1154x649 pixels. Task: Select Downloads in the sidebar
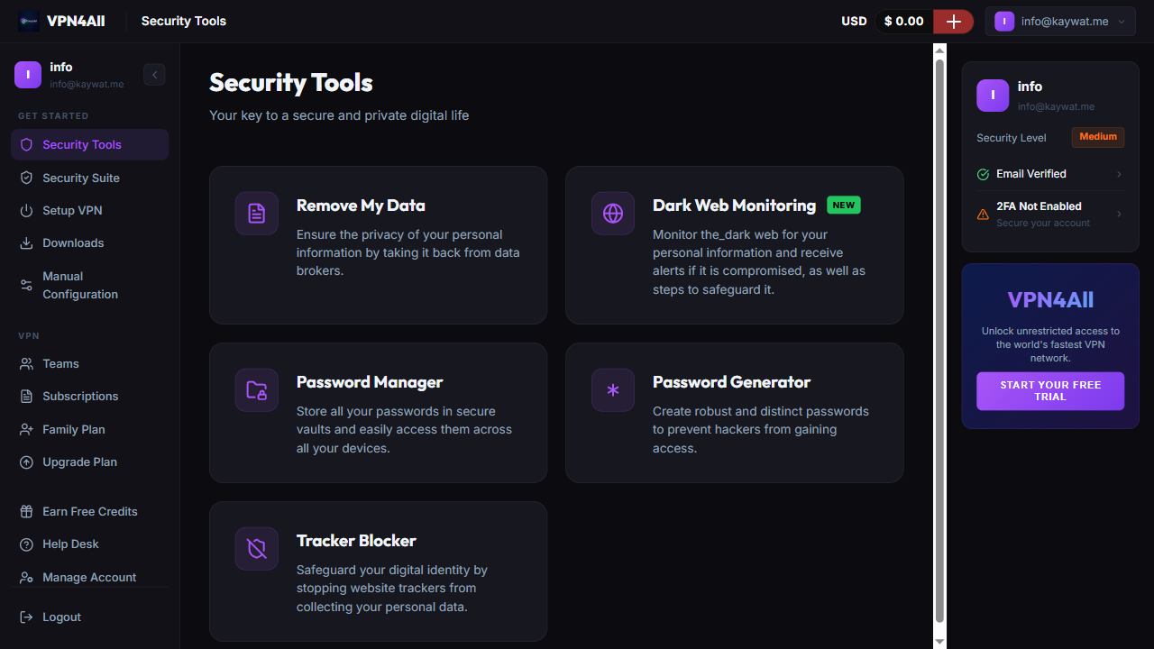[90, 242]
